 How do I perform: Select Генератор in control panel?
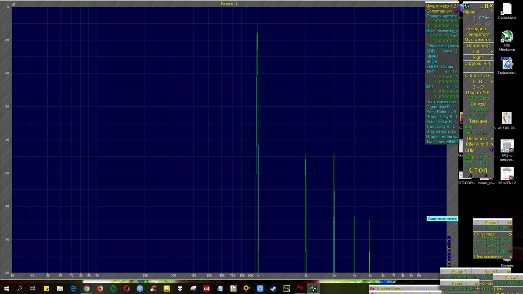click(x=478, y=34)
